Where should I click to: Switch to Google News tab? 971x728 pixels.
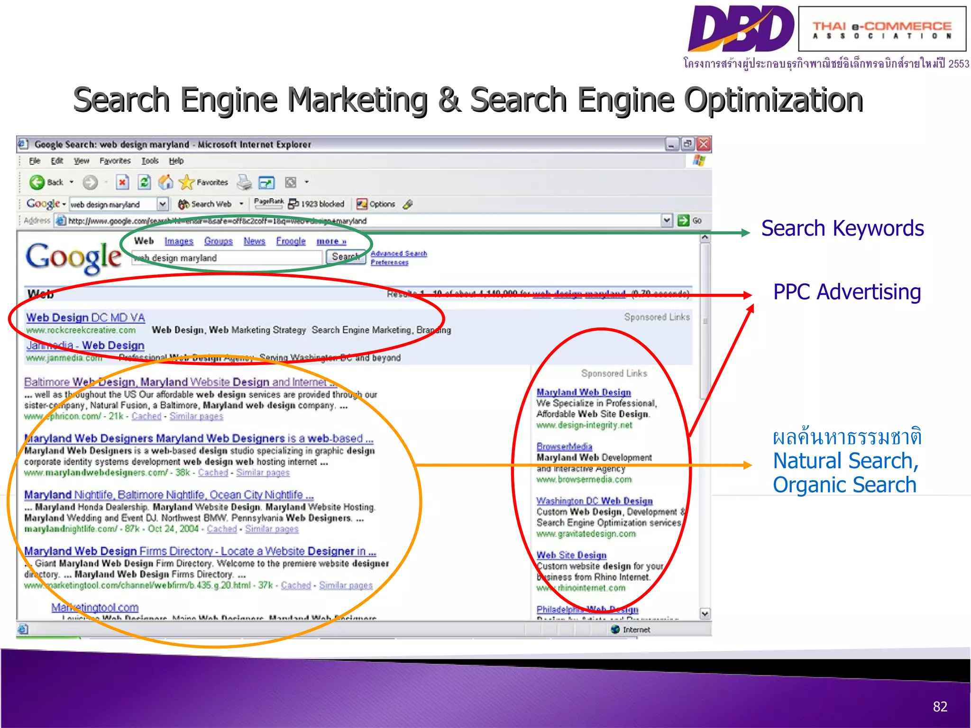coord(254,241)
